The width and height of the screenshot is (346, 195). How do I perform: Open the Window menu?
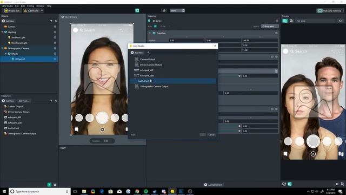(x=40, y=6)
